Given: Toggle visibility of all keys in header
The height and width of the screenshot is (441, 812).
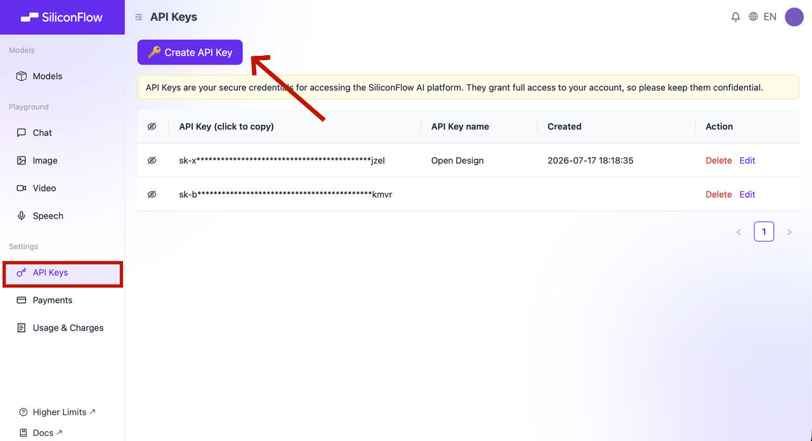Looking at the screenshot, I should (x=152, y=127).
